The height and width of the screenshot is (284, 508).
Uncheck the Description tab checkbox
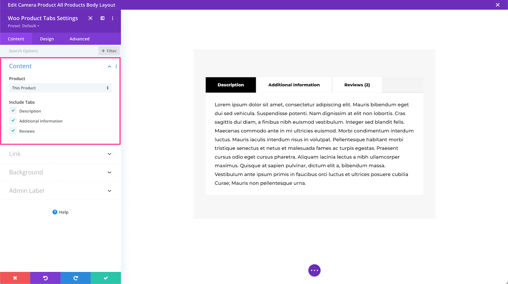13,111
